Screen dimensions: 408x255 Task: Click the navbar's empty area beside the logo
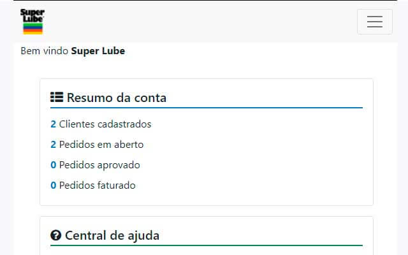coord(191,22)
